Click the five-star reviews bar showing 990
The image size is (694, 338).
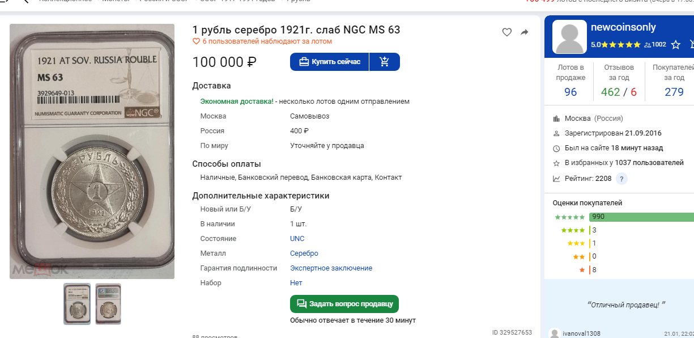click(641, 217)
